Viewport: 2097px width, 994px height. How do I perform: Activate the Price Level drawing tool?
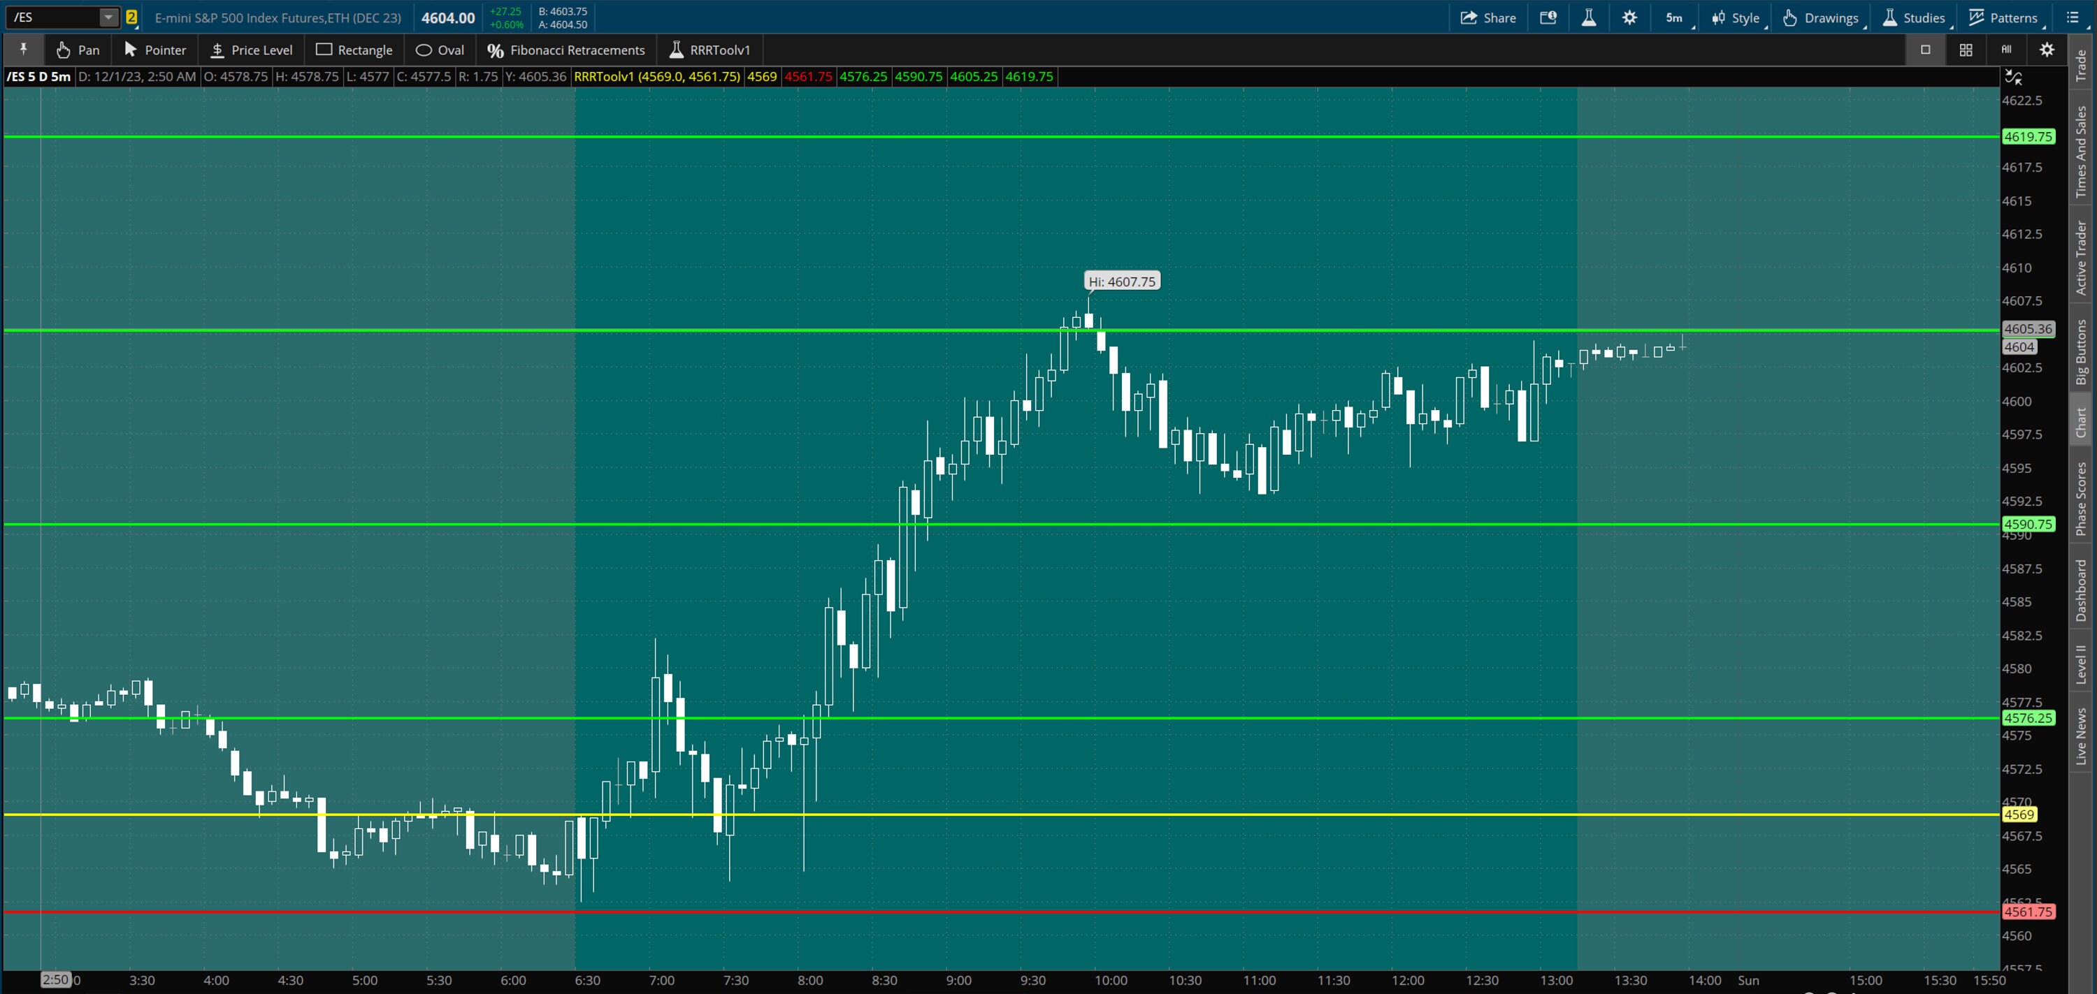coord(251,50)
